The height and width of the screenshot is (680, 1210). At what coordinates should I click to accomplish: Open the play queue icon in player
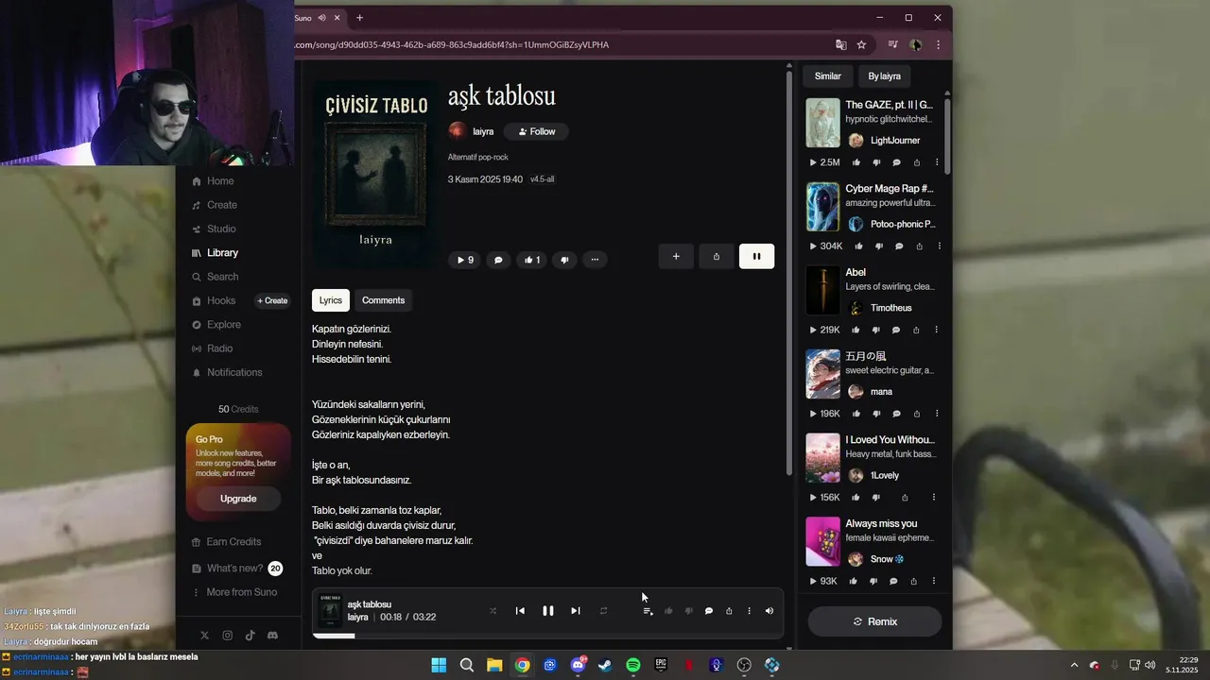point(648,611)
